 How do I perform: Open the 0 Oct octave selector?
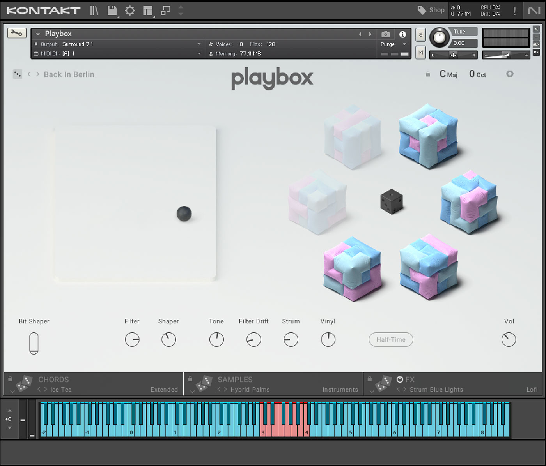point(478,74)
